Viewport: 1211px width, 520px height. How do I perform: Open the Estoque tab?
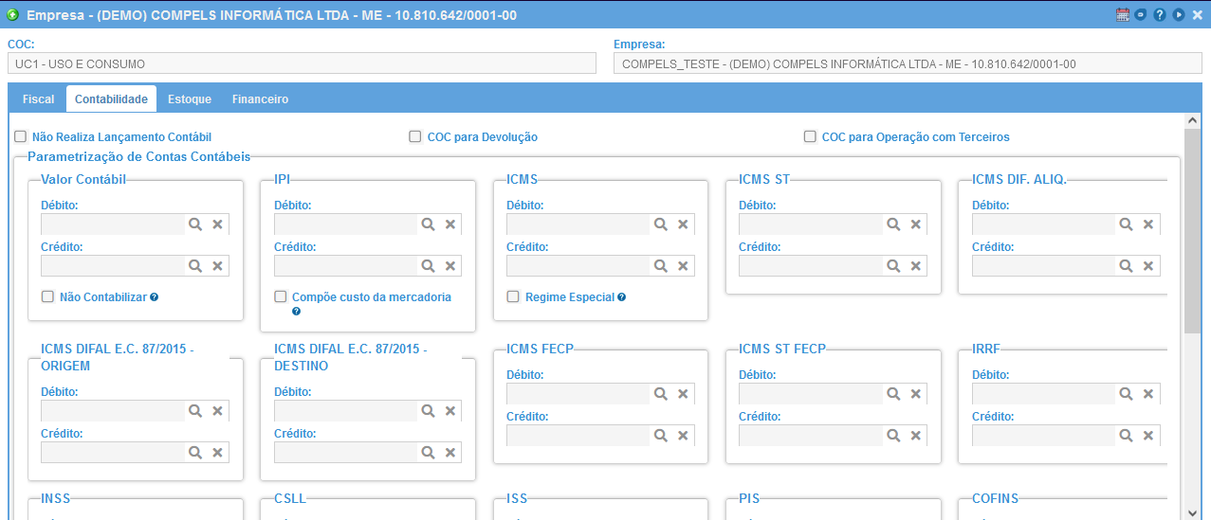(x=190, y=99)
